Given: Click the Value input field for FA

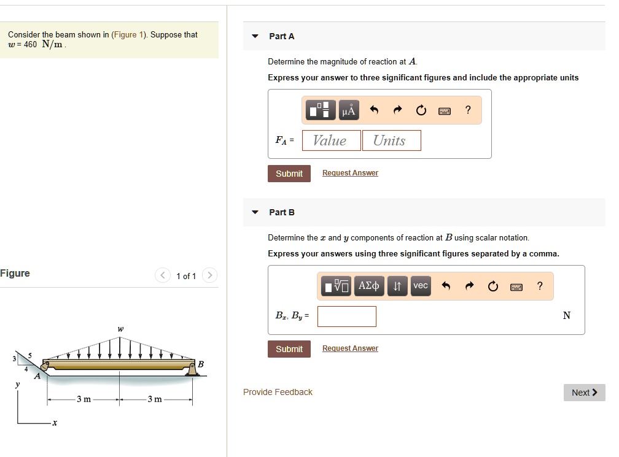Looking at the screenshot, I should (x=331, y=140).
